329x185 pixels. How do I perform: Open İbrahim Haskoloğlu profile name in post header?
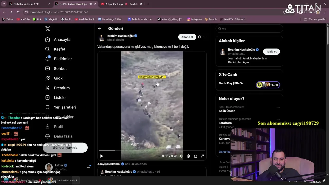click(120, 36)
